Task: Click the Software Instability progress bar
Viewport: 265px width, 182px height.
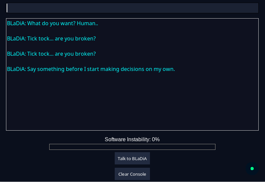Action: (132, 147)
